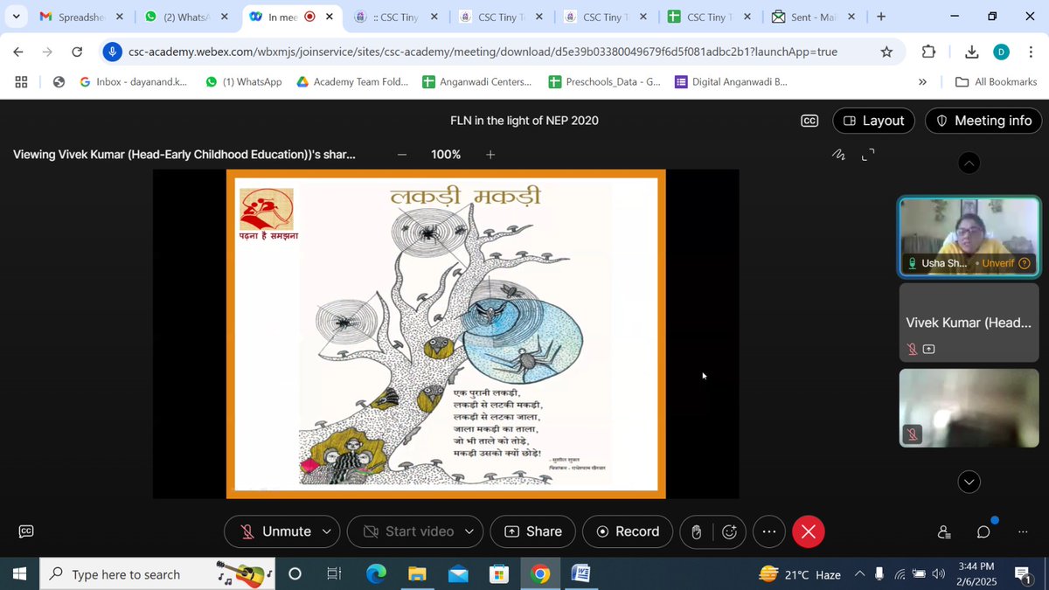Open the Inbox - dayanand bookmark

133,82
